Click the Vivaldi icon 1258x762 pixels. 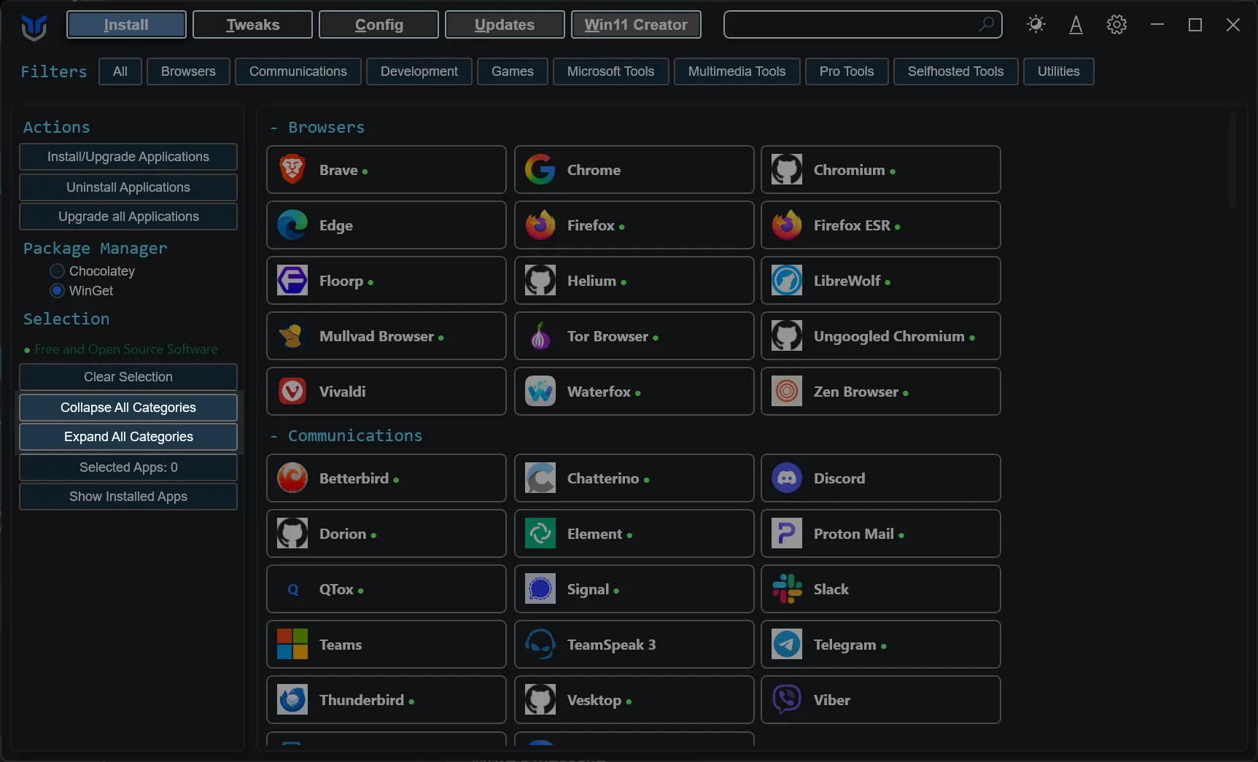point(292,391)
